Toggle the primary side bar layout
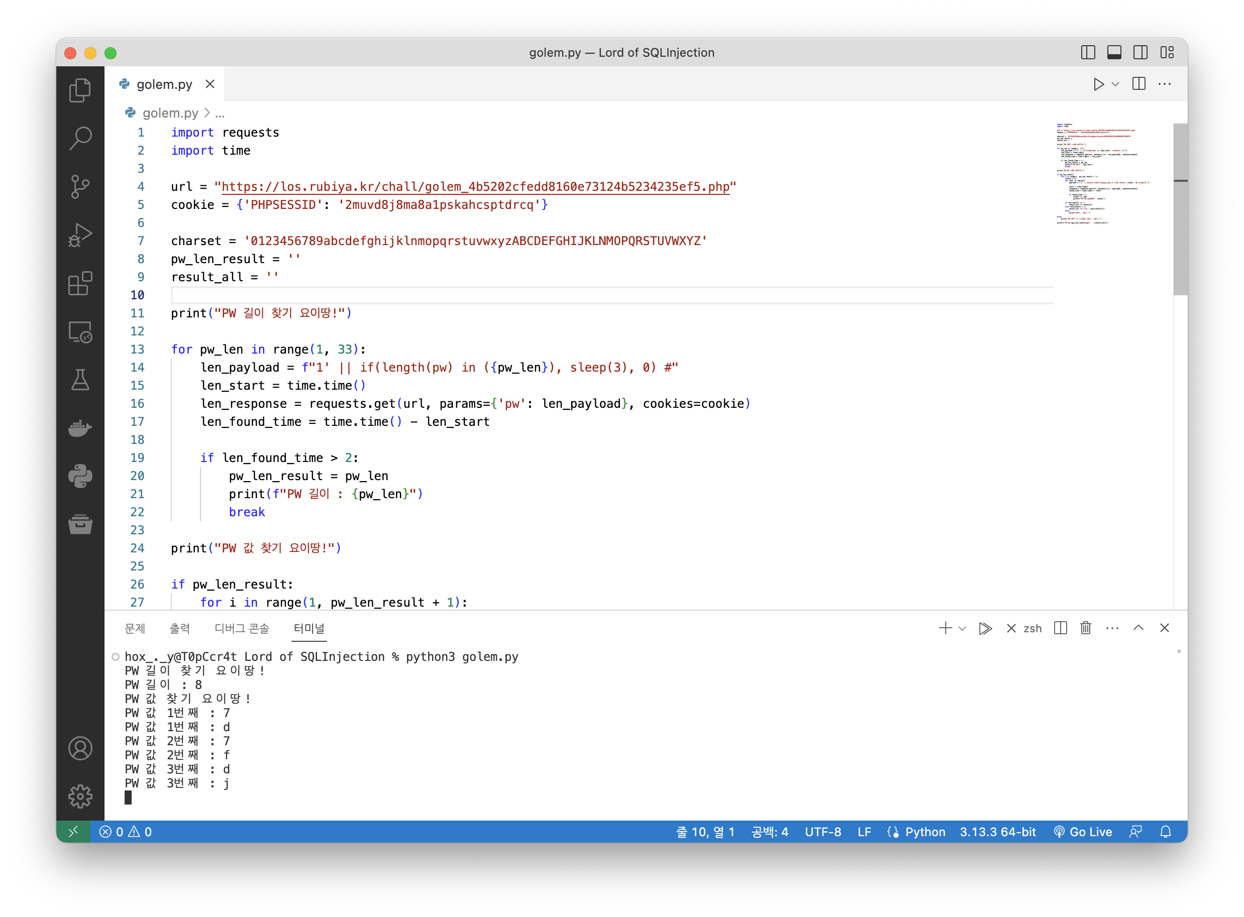 [1088, 53]
